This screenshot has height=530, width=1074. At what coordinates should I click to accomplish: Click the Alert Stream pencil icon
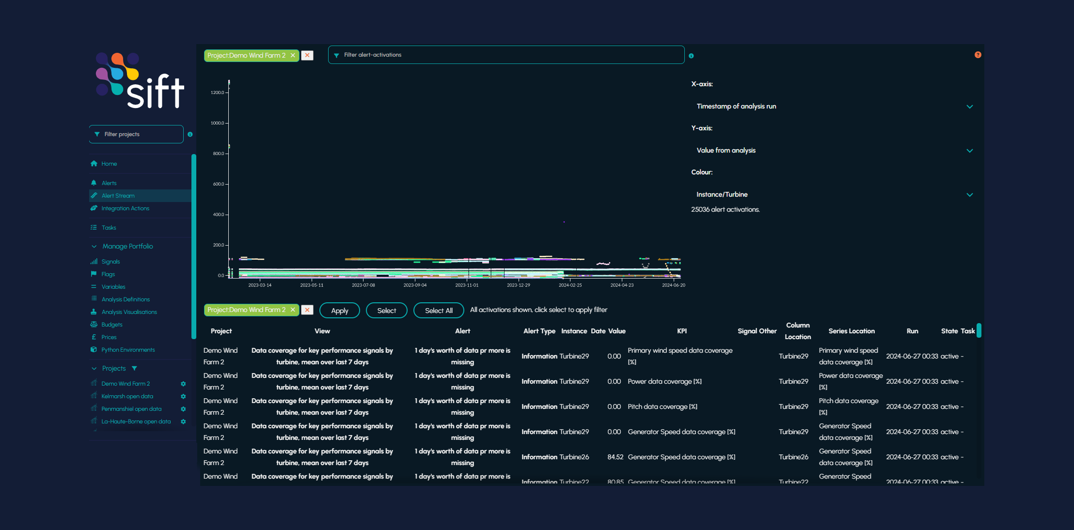pos(94,196)
